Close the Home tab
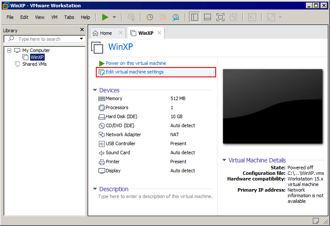Viewport: 330px width, 226px height. [x=121, y=33]
